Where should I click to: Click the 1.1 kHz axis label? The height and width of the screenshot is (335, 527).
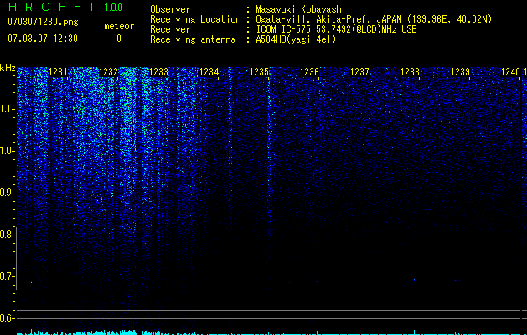pos(6,109)
